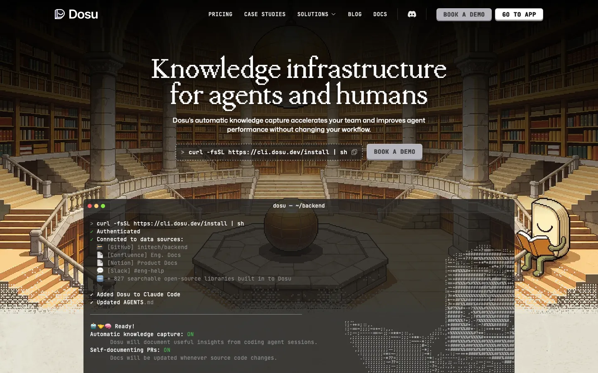The height and width of the screenshot is (373, 598).
Task: Click the document icon beside [Confluence] Eng. Docs
Action: point(100,255)
